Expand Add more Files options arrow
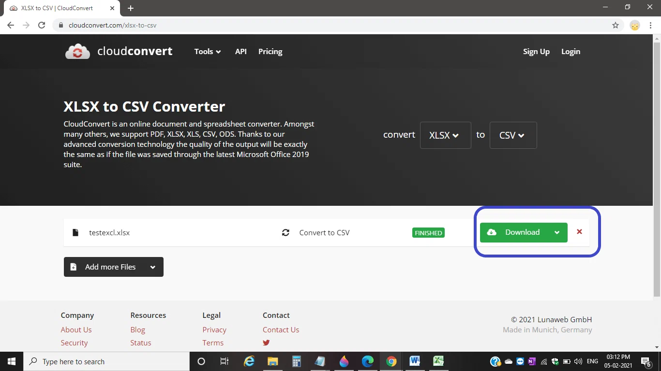Viewport: 661px width, 371px height. click(153, 267)
